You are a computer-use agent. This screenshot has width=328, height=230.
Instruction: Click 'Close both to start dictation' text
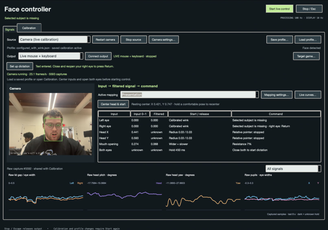point(250,150)
